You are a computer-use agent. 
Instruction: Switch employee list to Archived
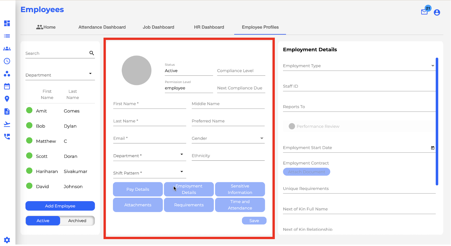tap(77, 221)
